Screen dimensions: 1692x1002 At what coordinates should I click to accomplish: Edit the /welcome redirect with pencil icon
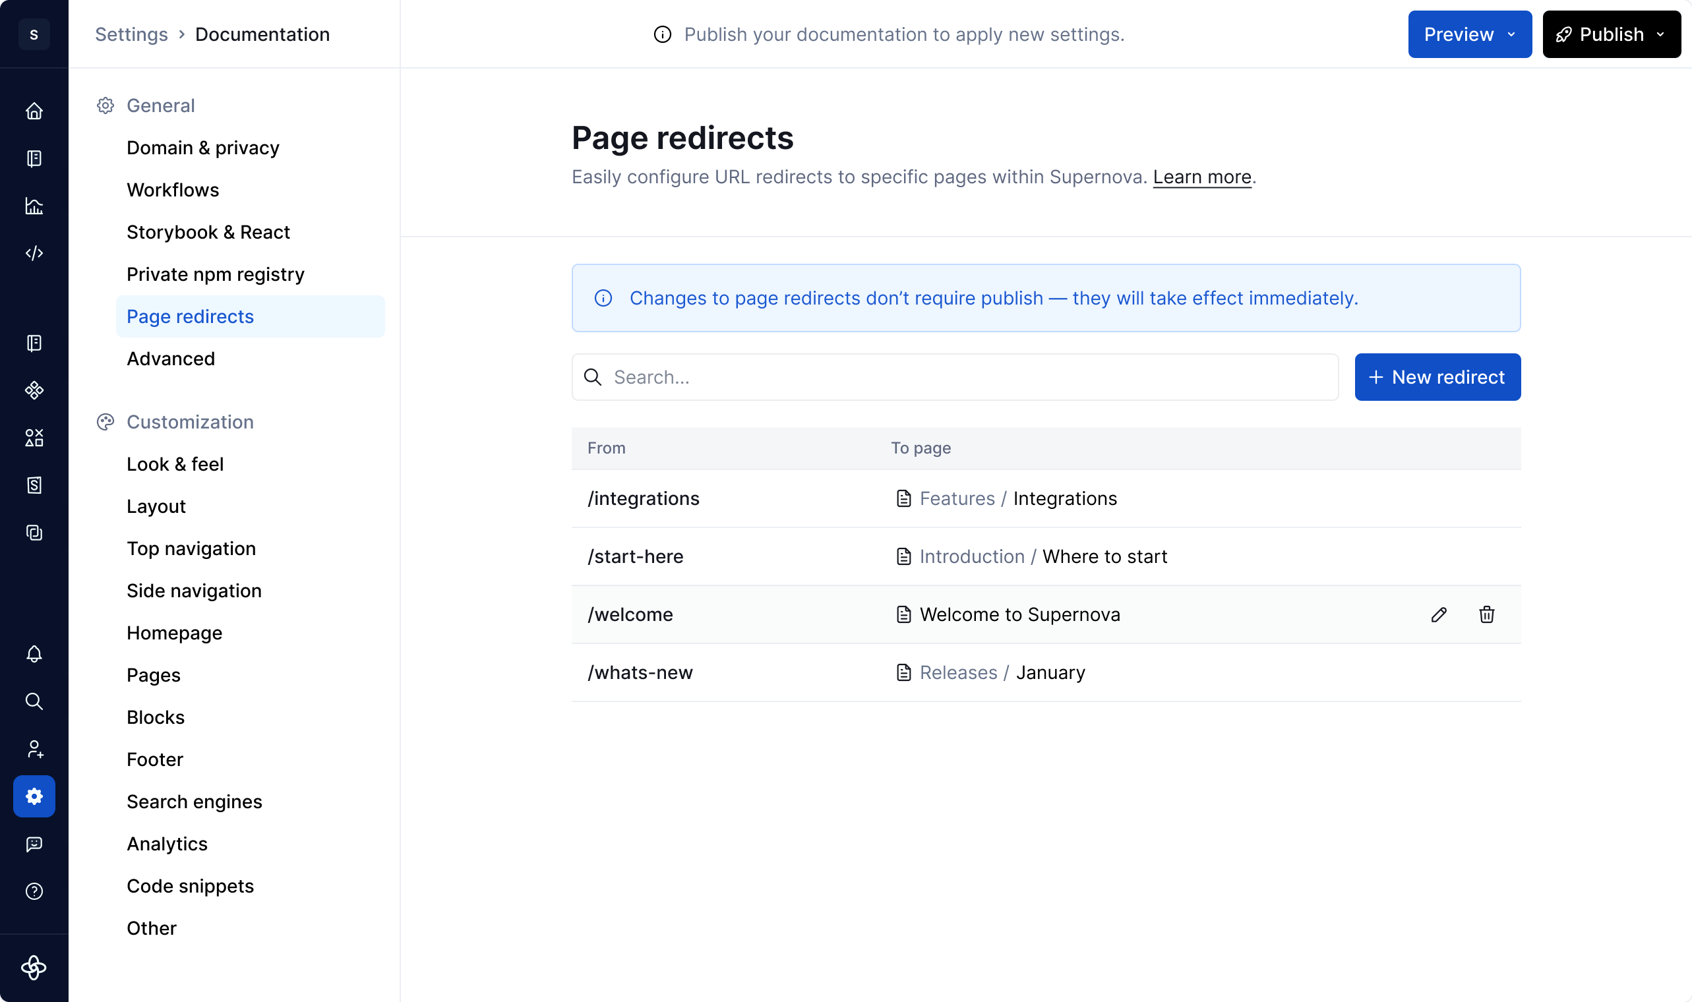click(x=1439, y=614)
